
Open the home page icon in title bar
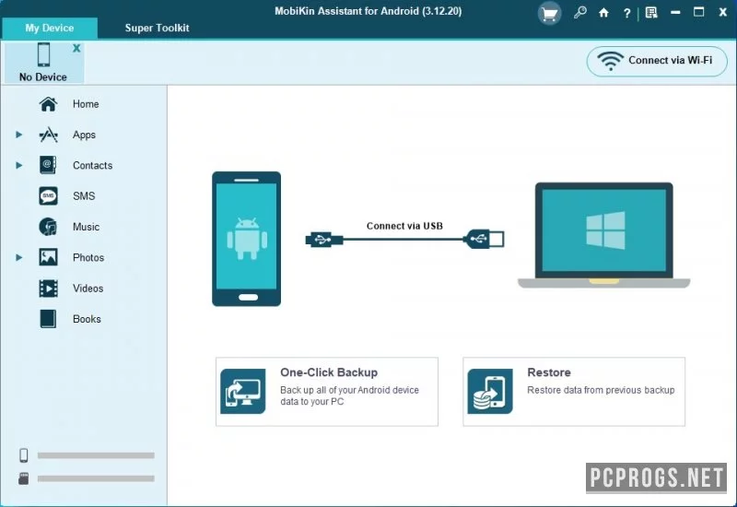(603, 13)
